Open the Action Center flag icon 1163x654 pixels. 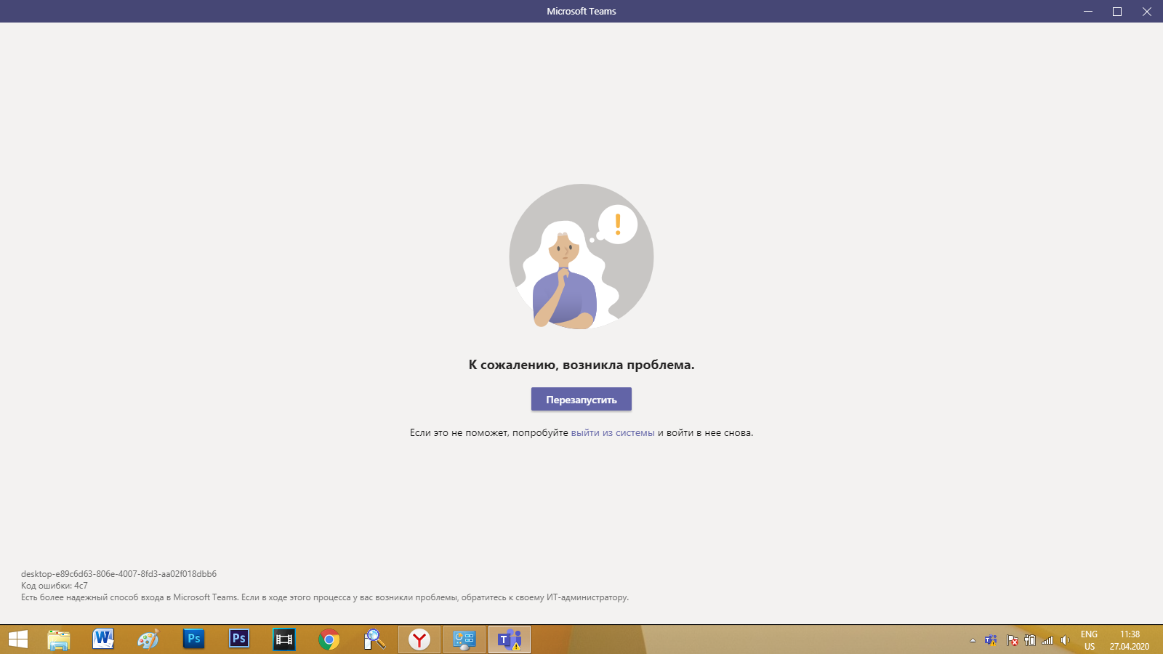1012,640
